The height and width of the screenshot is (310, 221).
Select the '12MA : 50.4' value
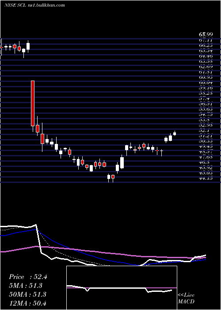click(27, 303)
